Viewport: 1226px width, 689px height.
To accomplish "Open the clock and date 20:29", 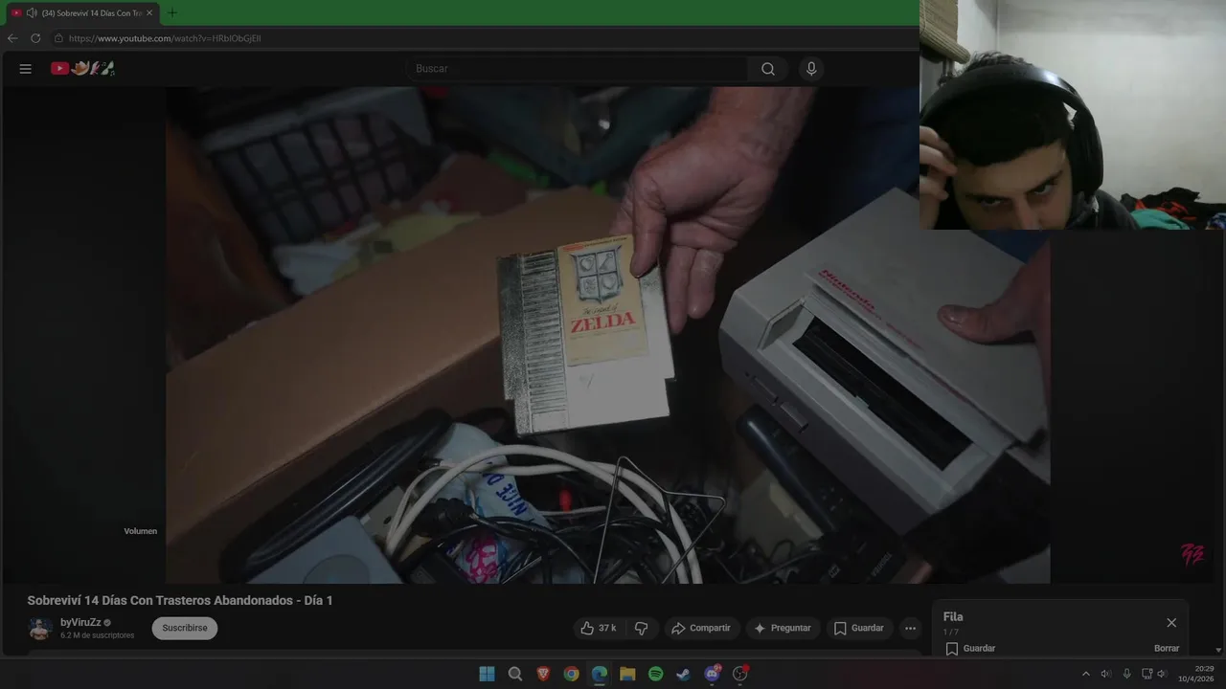I will click(x=1196, y=674).
